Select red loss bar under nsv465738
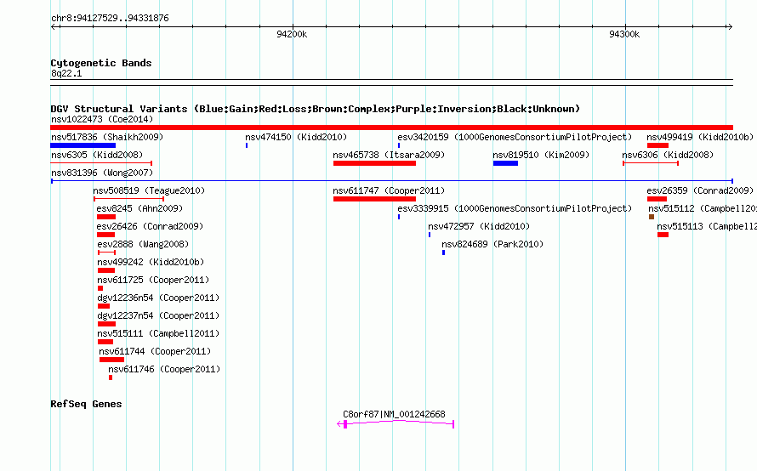Image resolution: width=757 pixels, height=471 pixels. pos(374,163)
